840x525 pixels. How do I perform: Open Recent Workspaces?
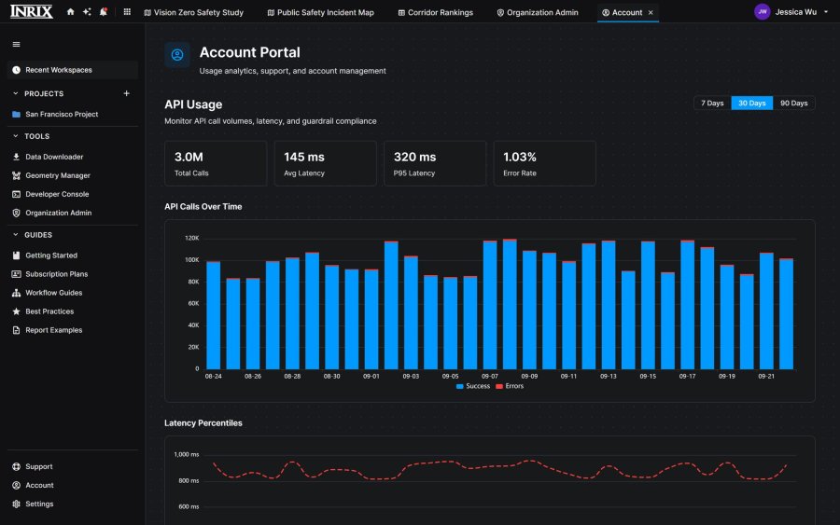click(x=72, y=70)
